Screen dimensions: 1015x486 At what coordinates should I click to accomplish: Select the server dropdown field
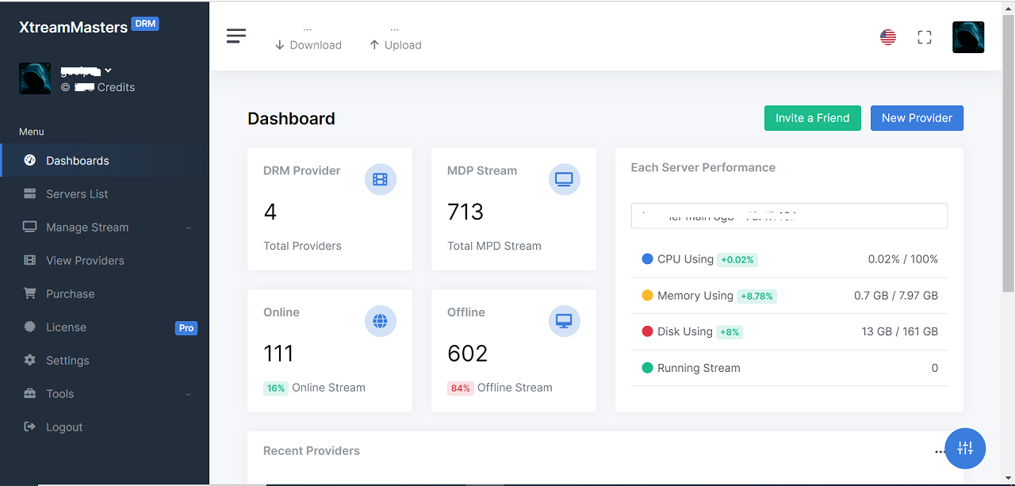[789, 216]
